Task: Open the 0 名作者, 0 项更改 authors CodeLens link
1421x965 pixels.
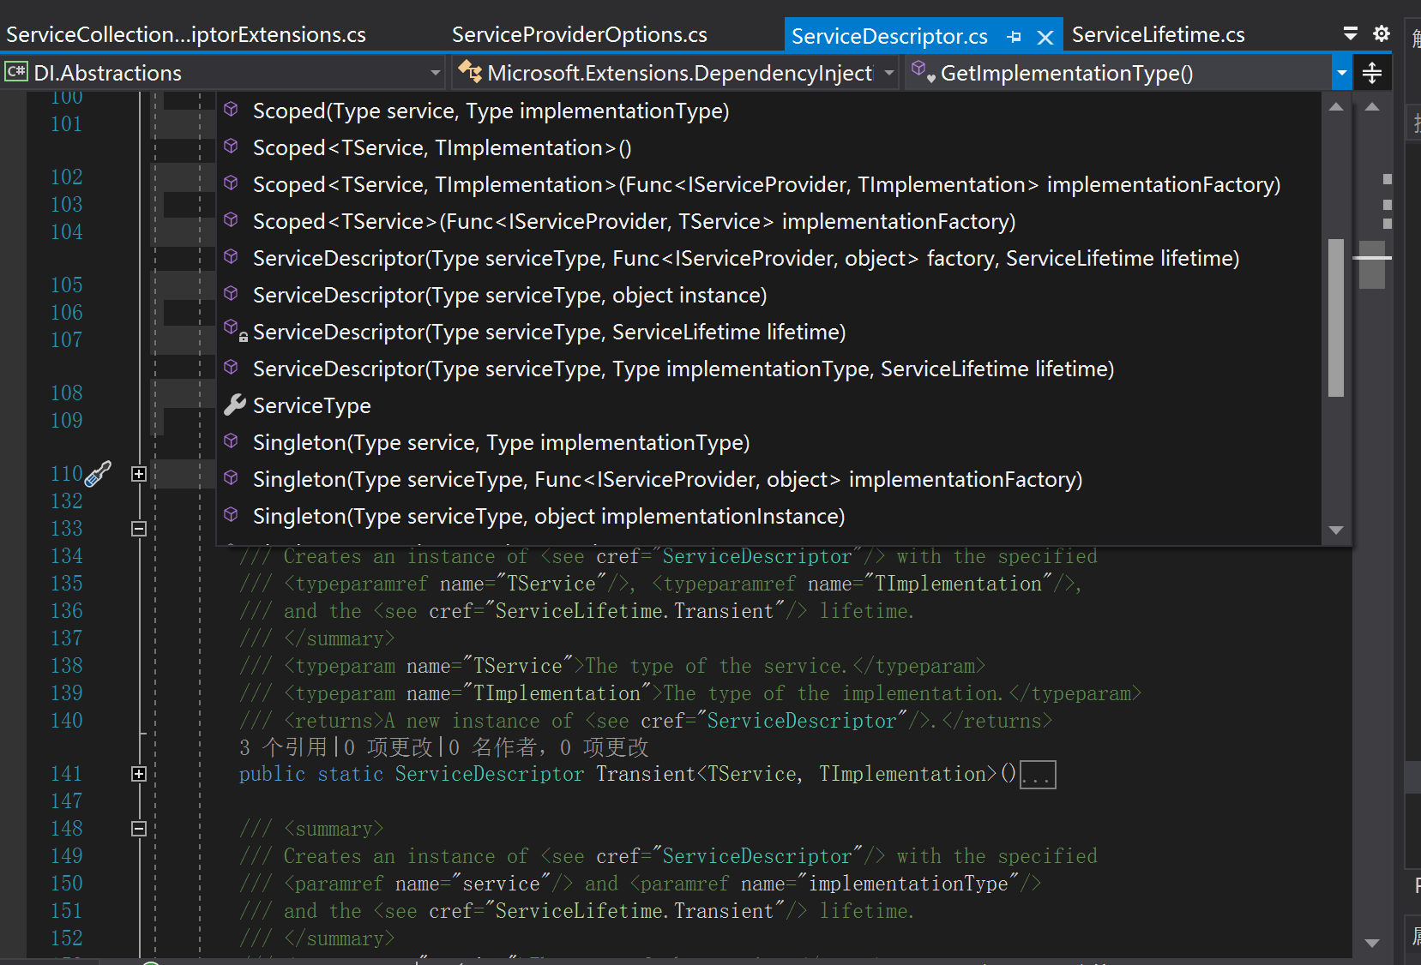Action: [x=548, y=747]
